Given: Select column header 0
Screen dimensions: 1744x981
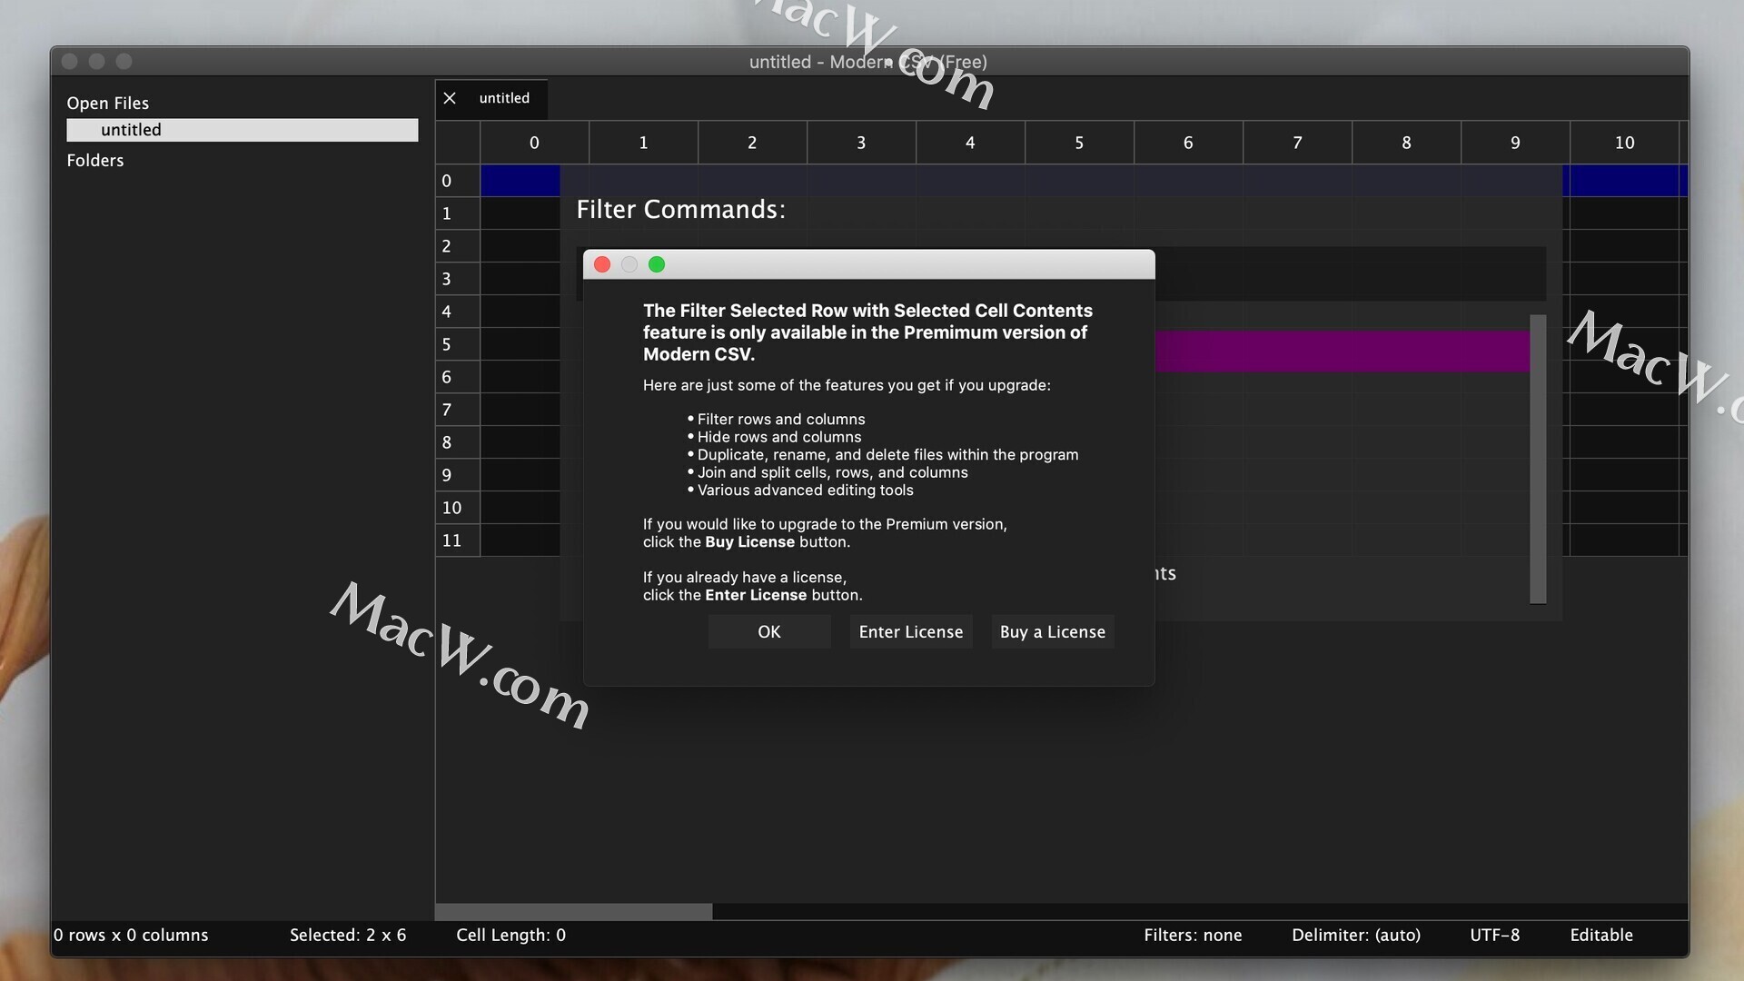Looking at the screenshot, I should coord(534,143).
